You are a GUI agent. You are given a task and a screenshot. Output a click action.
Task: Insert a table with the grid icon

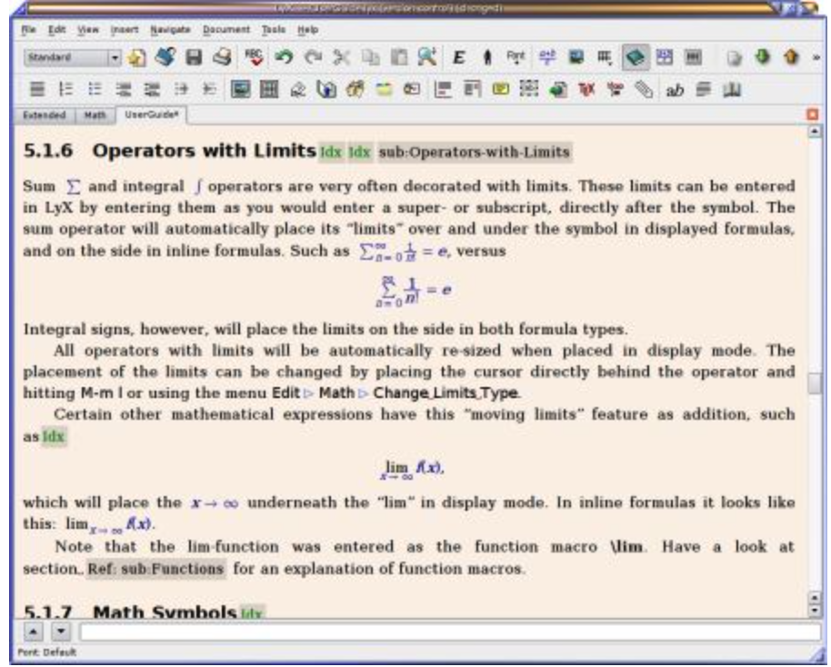(605, 57)
